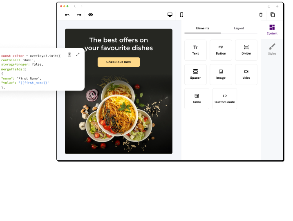
Task: Click the undo arrow icon
Action: [x=67, y=15]
